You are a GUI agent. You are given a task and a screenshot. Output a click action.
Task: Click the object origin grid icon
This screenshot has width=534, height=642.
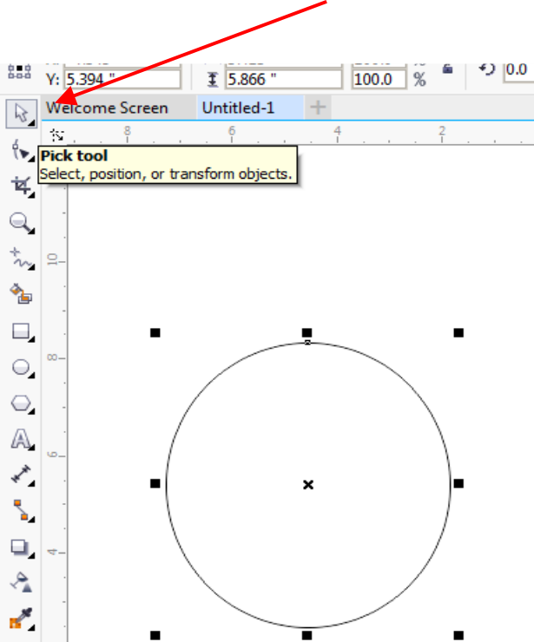[x=19, y=72]
